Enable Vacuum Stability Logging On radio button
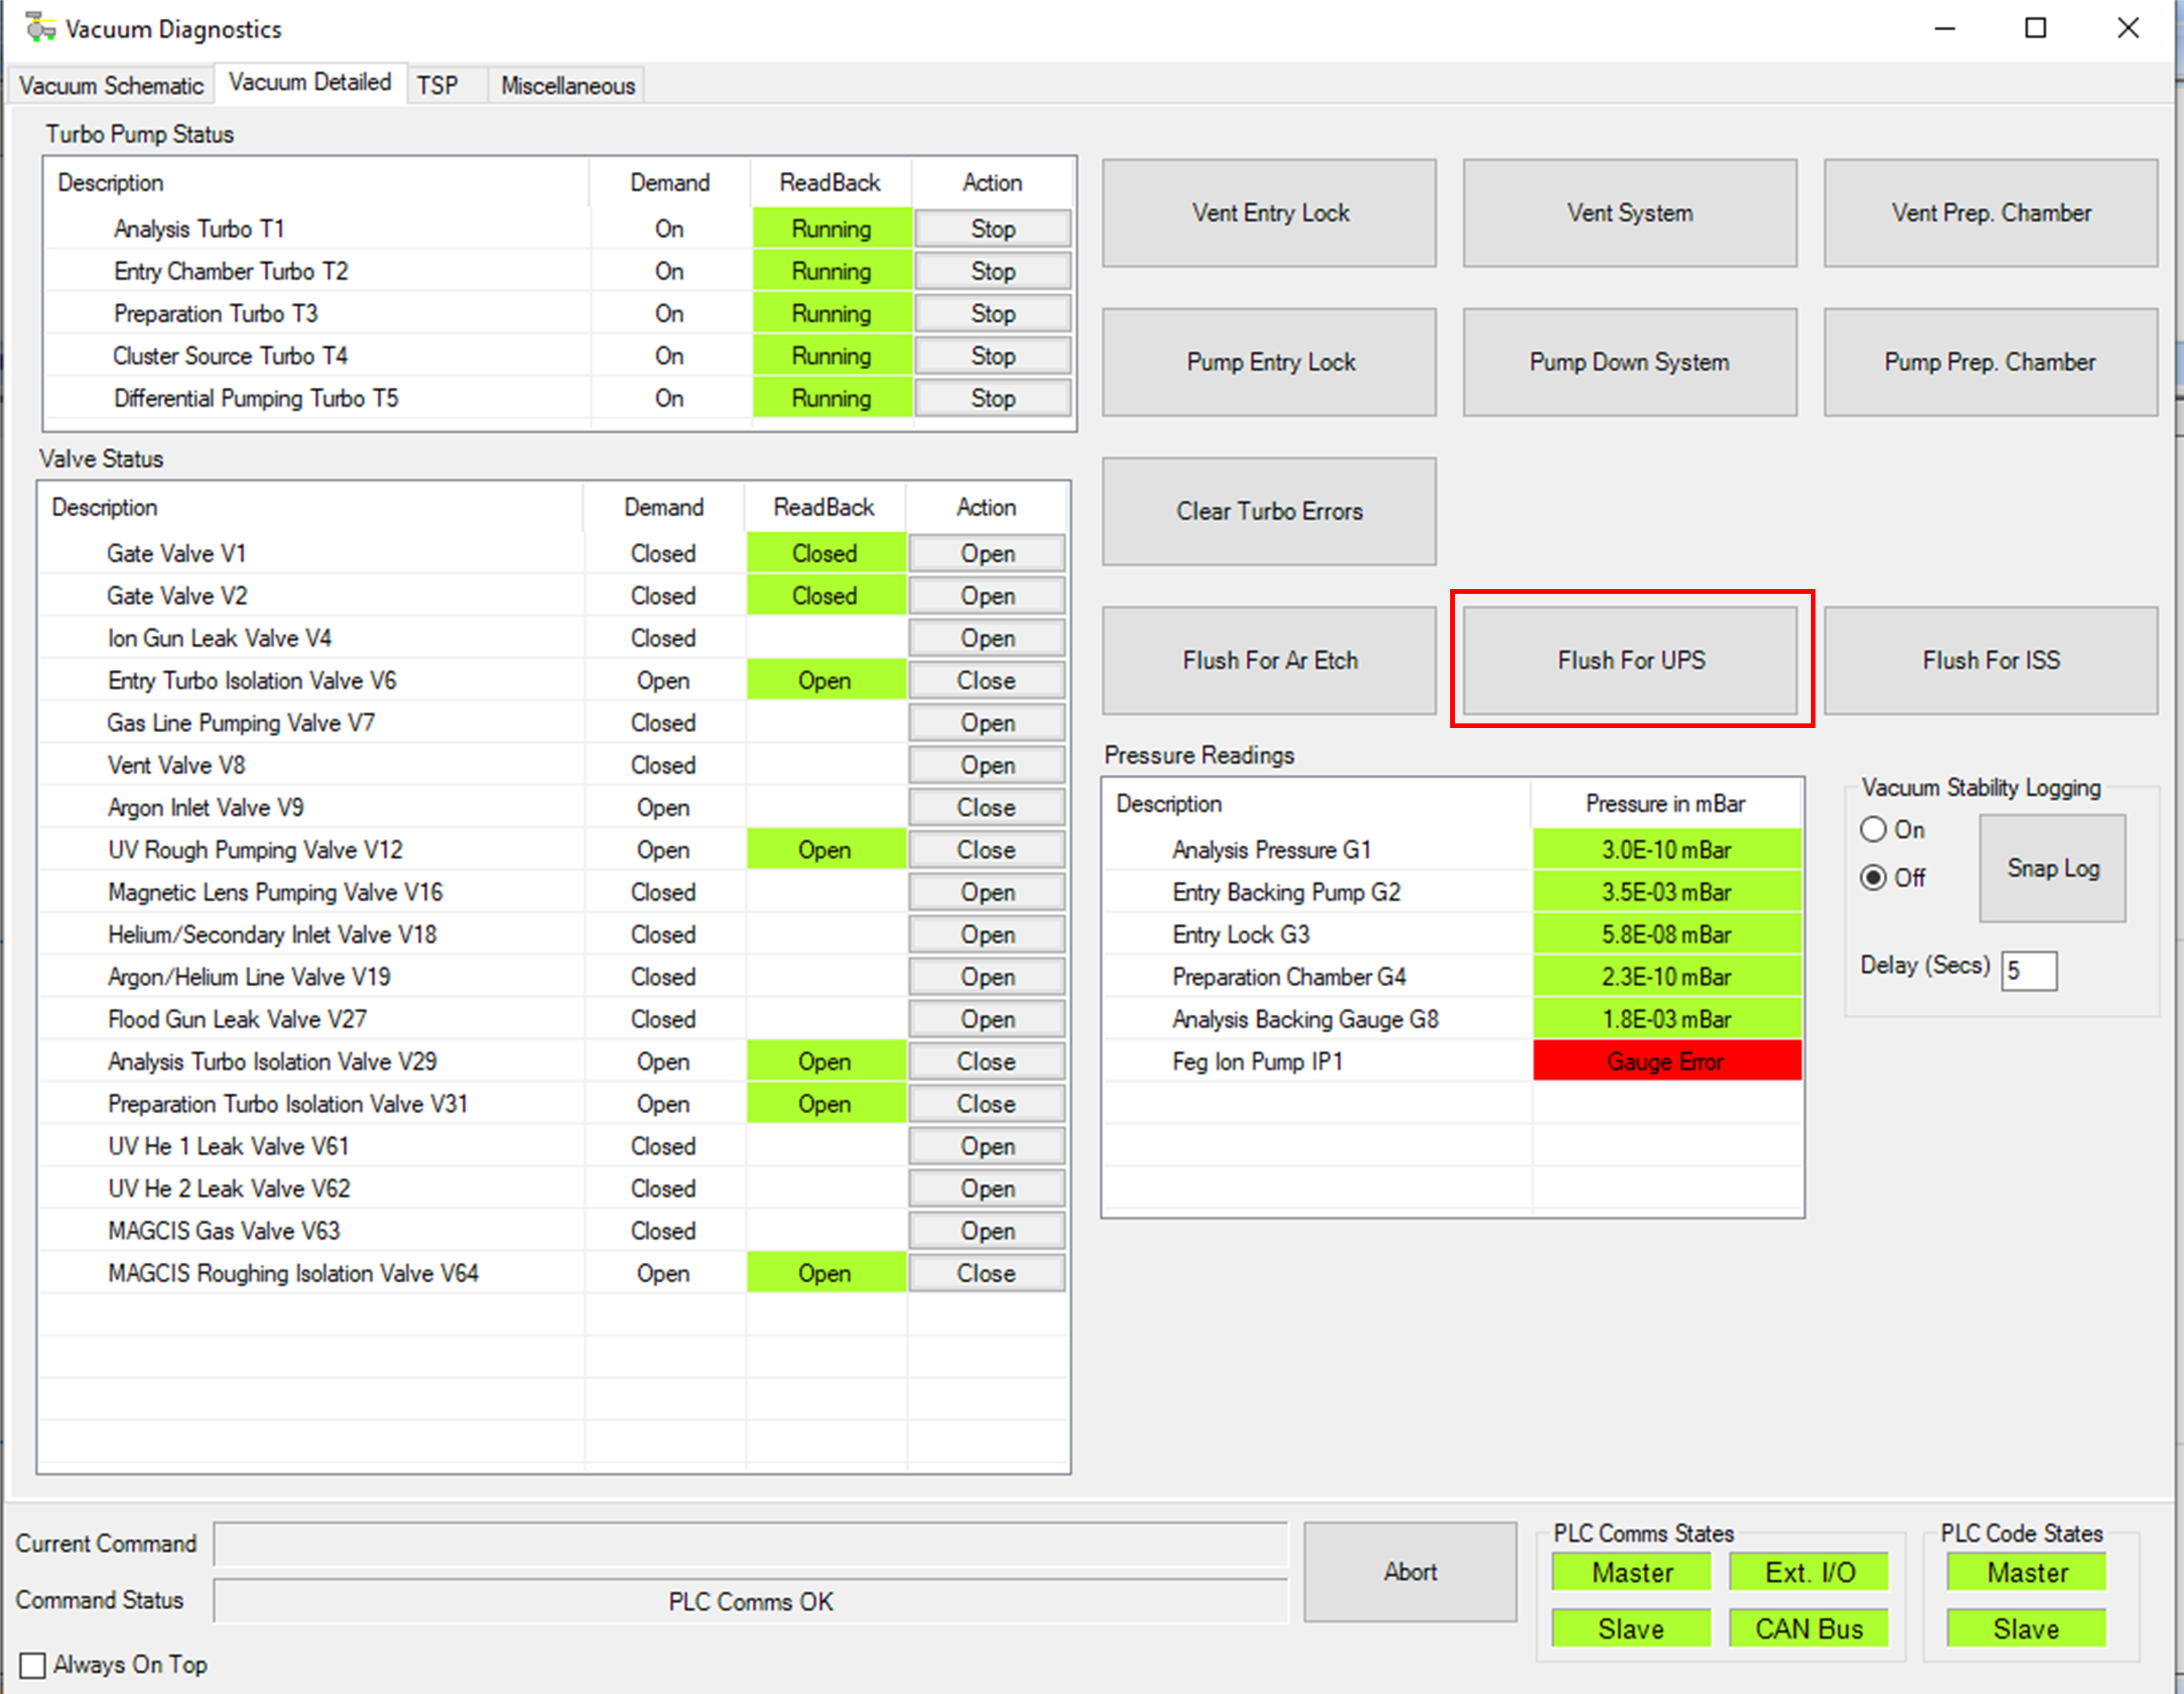The image size is (2184, 1694). coord(1873,830)
